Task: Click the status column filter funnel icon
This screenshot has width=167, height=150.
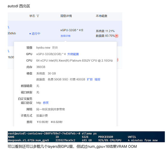Action: pyautogui.click(x=38, y=16)
